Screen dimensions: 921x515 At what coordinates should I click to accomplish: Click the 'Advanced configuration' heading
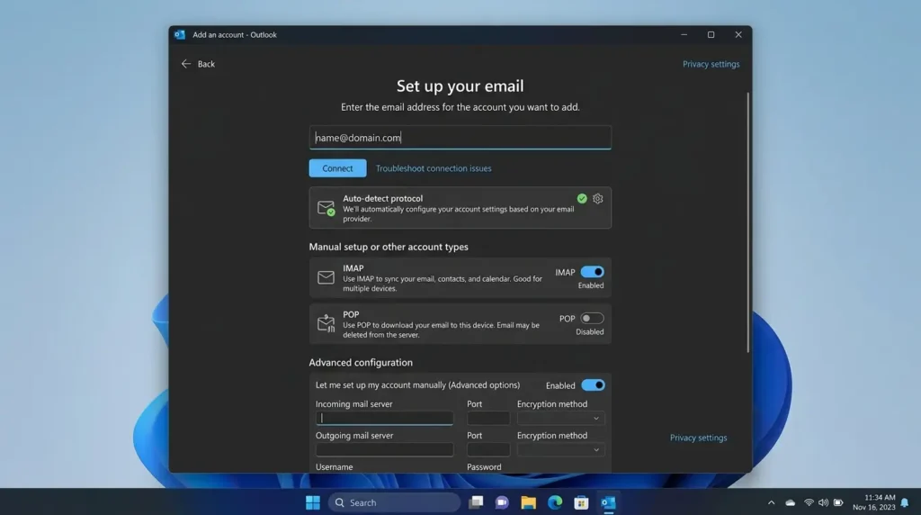coord(361,363)
